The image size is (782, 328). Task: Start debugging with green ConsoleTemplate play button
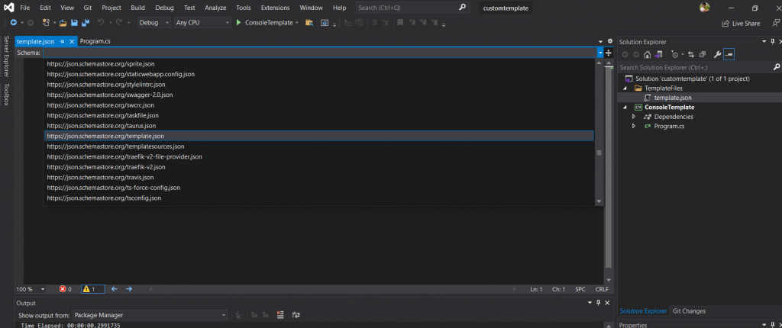[238, 22]
